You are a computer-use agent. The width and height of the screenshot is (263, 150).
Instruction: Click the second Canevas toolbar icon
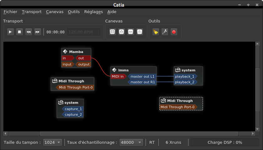point(121,32)
